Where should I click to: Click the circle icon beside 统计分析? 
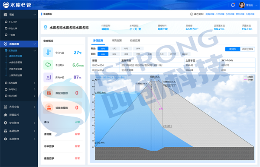pyautogui.click(x=6, y=96)
